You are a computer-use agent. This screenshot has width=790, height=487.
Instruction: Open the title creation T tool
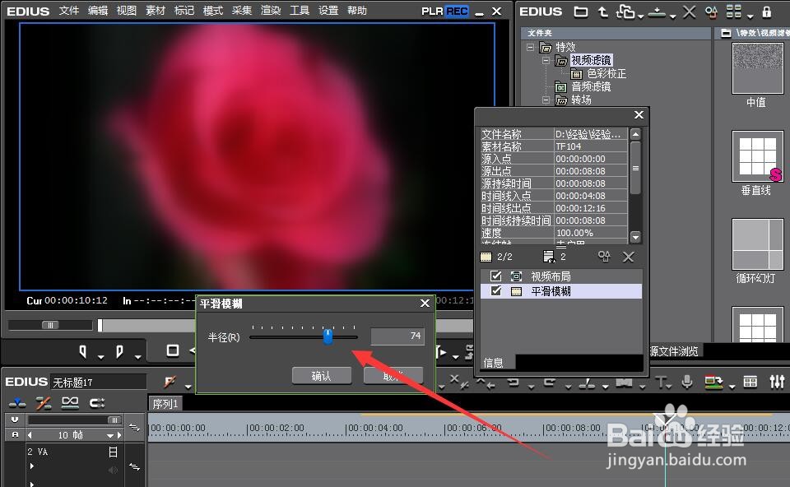coord(661,383)
